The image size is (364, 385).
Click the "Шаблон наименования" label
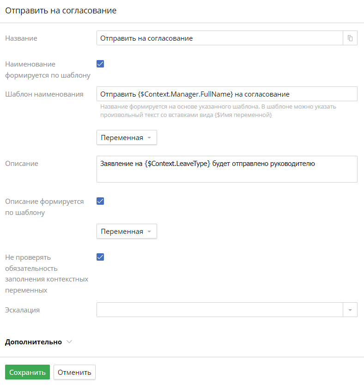44,94
